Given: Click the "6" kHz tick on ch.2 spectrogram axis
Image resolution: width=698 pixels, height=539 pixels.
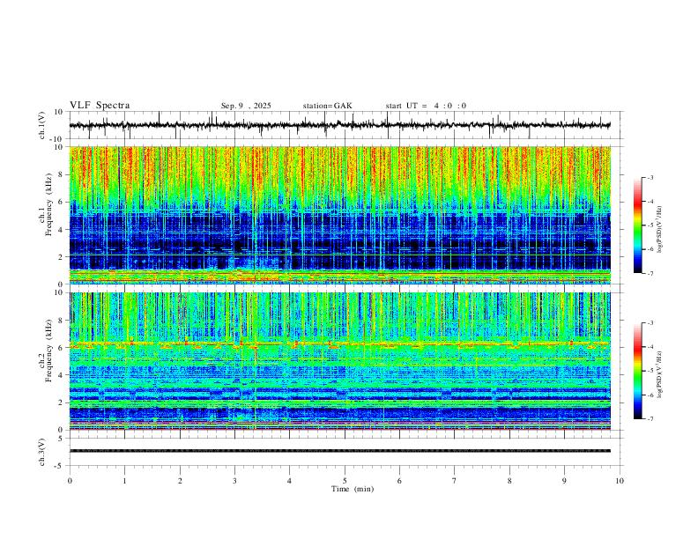Looking at the screenshot, I should (61, 348).
